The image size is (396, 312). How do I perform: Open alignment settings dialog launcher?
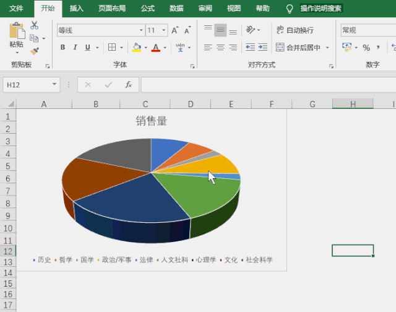331,66
